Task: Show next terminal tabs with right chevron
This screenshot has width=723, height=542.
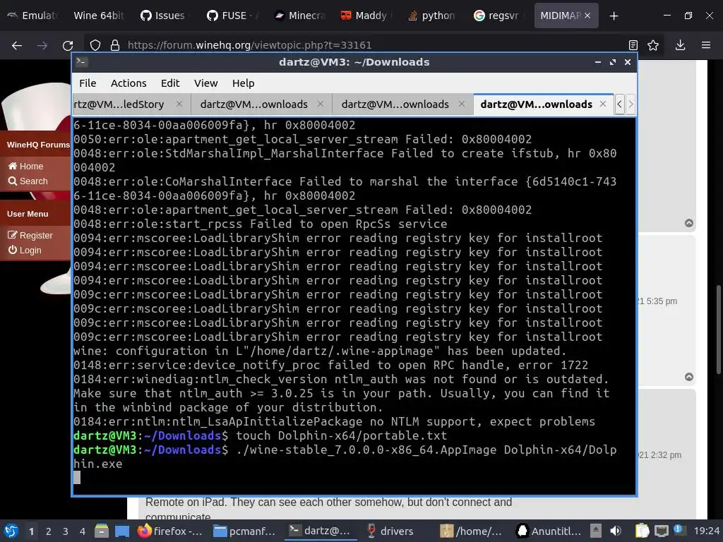Action: pyautogui.click(x=631, y=104)
